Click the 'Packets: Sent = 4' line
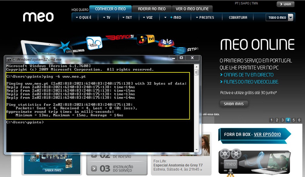 (77, 108)
